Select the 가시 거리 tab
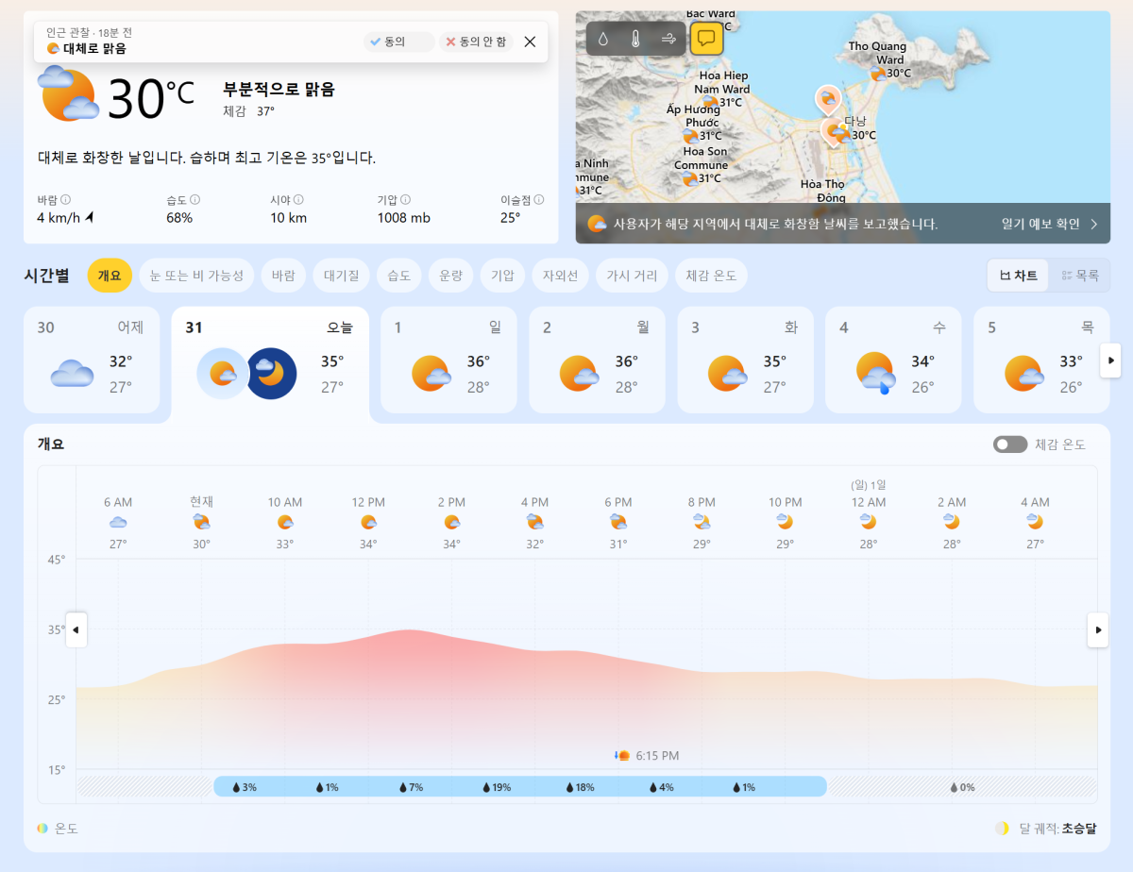This screenshot has width=1133, height=872. [x=633, y=276]
